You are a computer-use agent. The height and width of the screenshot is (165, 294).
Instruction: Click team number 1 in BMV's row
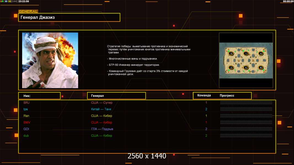click(206, 122)
